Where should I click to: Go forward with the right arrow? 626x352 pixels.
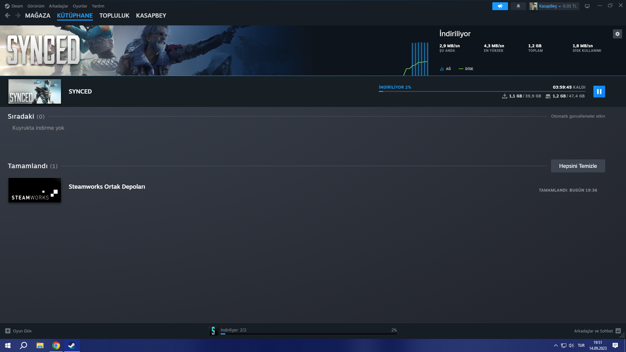[x=18, y=15]
